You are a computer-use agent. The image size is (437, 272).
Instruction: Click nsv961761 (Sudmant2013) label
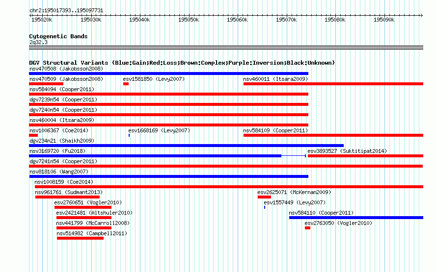(x=69, y=192)
